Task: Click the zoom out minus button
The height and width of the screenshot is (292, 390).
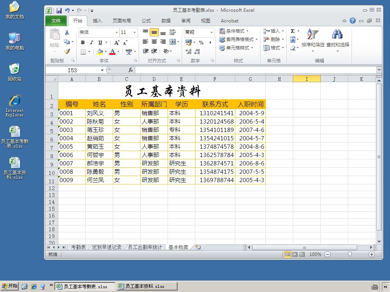Action: 328,254
